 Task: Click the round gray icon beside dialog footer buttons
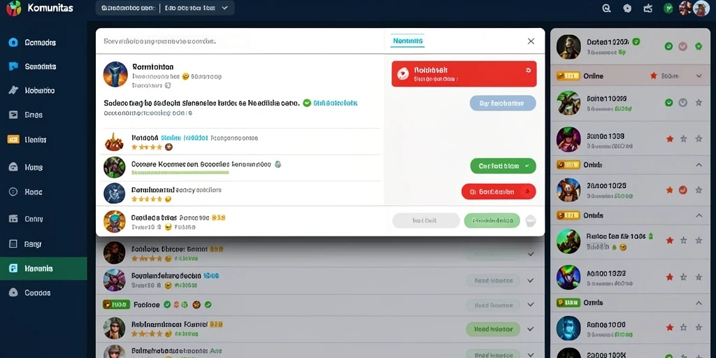530,221
